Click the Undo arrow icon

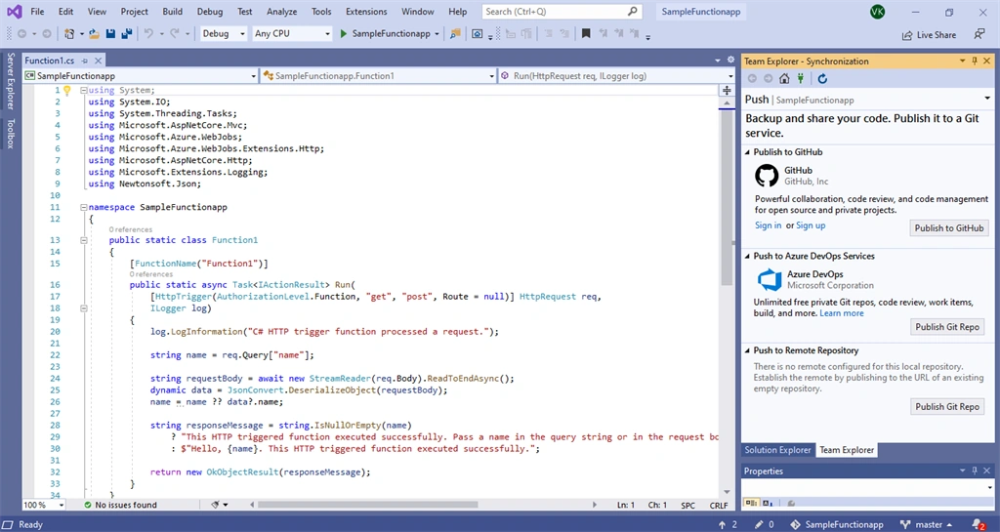pyautogui.click(x=148, y=34)
